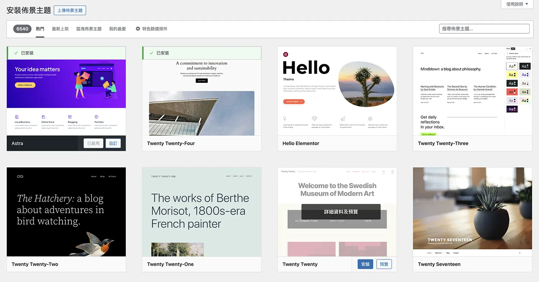Click the Twenty Twenty theme name
The height and width of the screenshot is (282, 539).
point(300,264)
